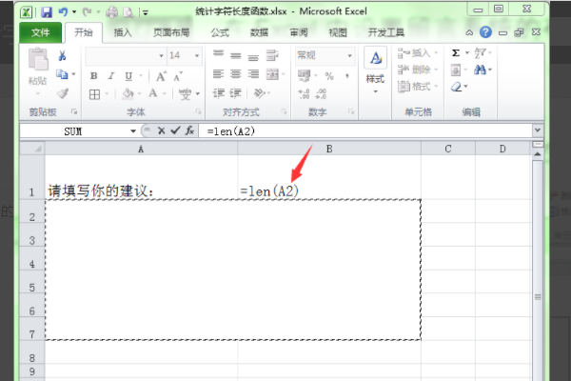571x381 pixels.
Task: Align text left
Action: (x=218, y=74)
